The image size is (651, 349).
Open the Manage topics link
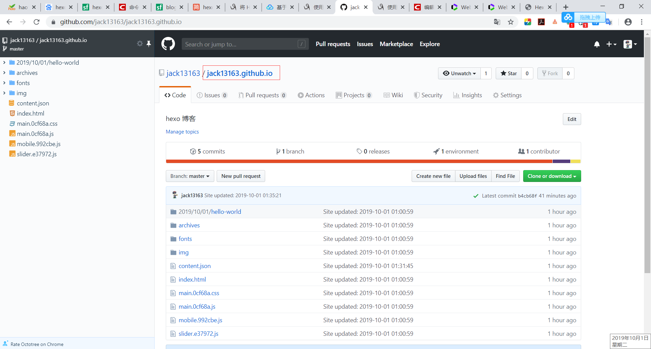(182, 132)
